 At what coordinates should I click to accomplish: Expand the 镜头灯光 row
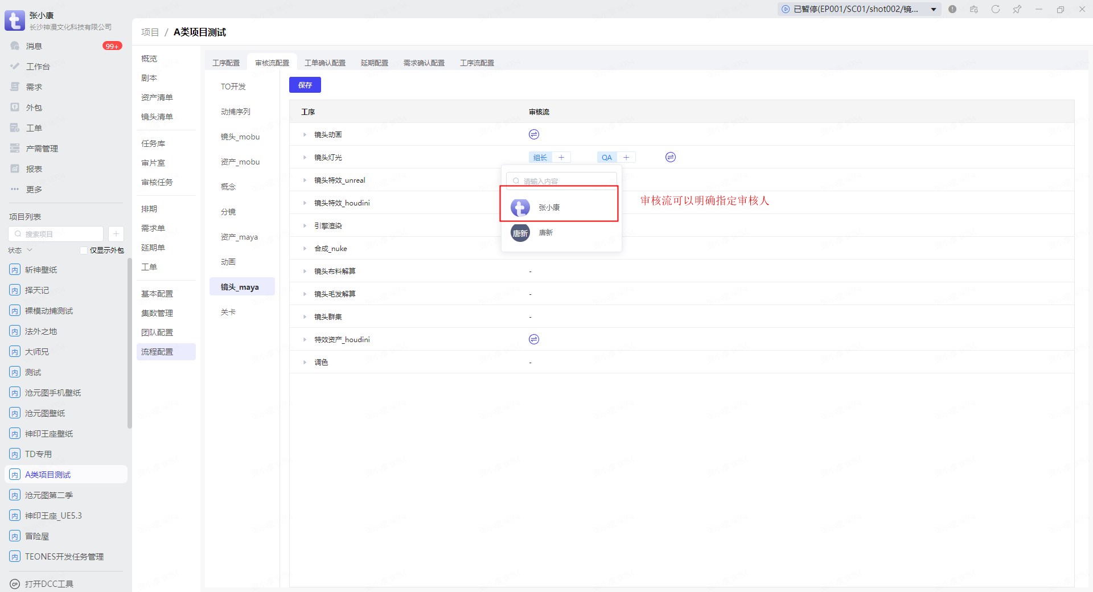tap(305, 158)
